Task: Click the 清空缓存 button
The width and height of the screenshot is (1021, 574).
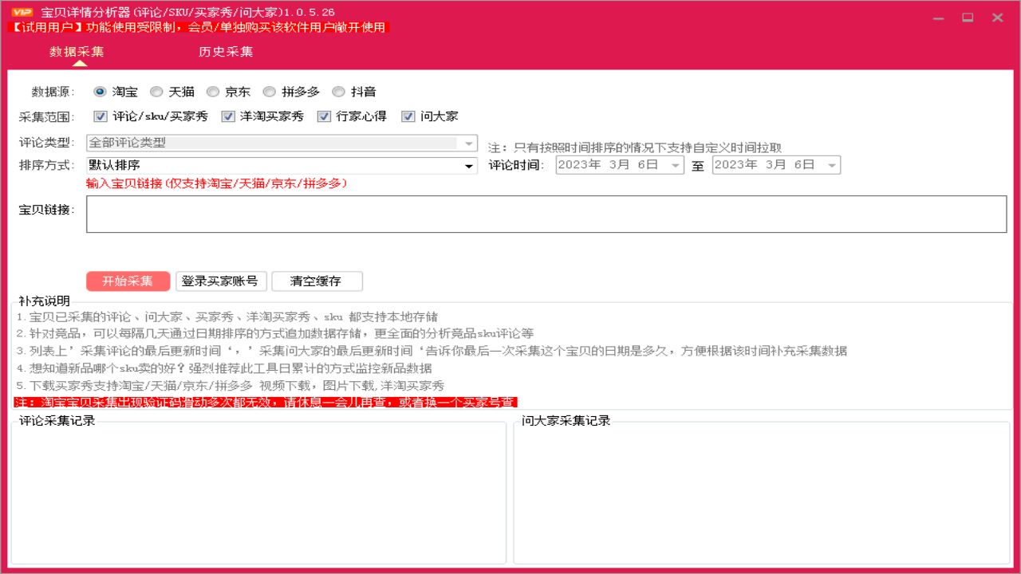Action: pyautogui.click(x=316, y=281)
